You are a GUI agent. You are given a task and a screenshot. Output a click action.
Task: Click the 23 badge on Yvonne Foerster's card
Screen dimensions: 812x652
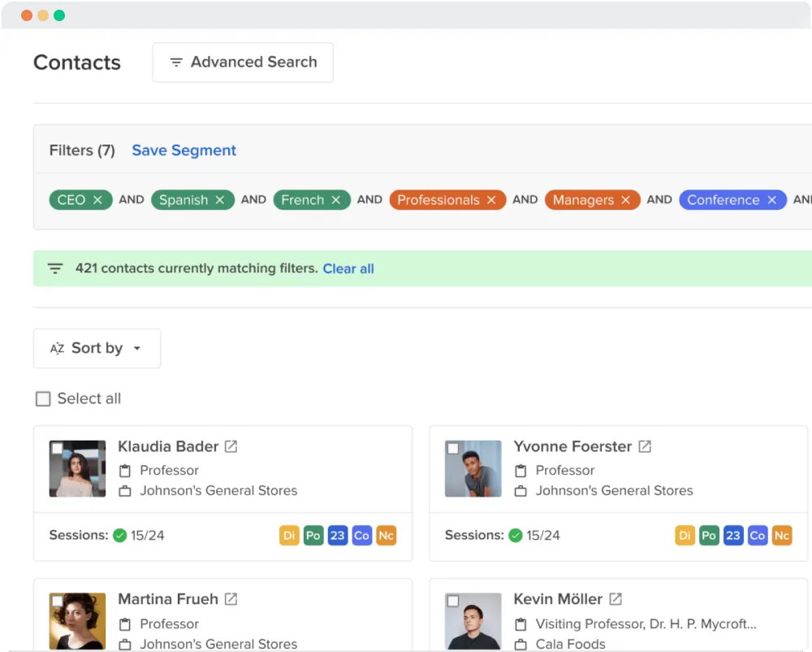pyautogui.click(x=733, y=536)
